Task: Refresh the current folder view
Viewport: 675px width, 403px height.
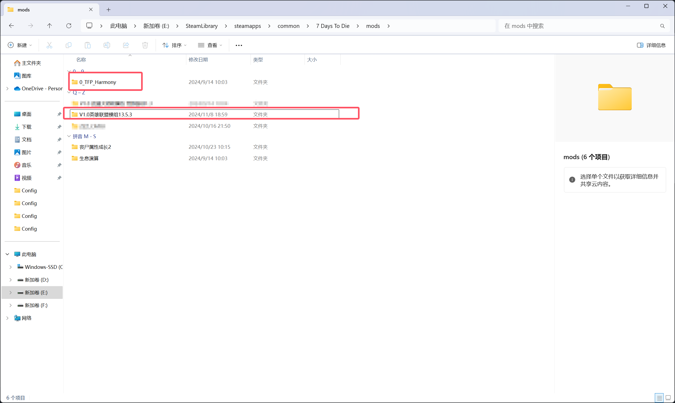Action: pyautogui.click(x=69, y=26)
